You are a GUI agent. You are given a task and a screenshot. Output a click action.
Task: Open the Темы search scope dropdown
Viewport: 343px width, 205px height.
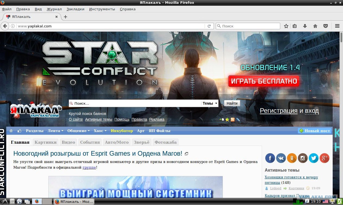[210, 103]
